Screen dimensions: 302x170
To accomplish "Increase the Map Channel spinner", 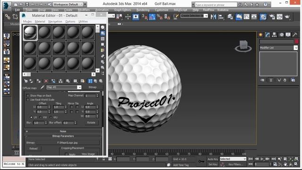I will click(x=98, y=95).
